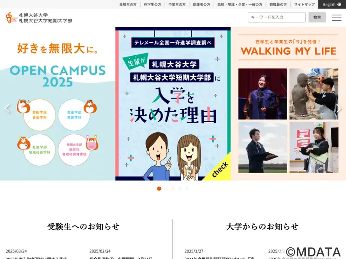Click OPEN CAMPUS 2025 banner heading

58,76
